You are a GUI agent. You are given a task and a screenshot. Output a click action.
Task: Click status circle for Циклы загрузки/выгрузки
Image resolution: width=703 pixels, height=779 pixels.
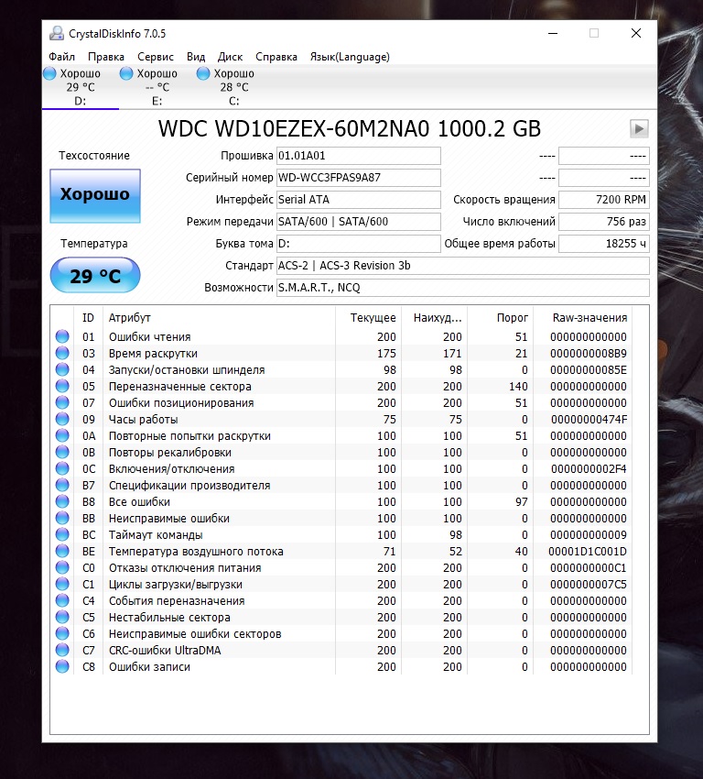click(62, 584)
